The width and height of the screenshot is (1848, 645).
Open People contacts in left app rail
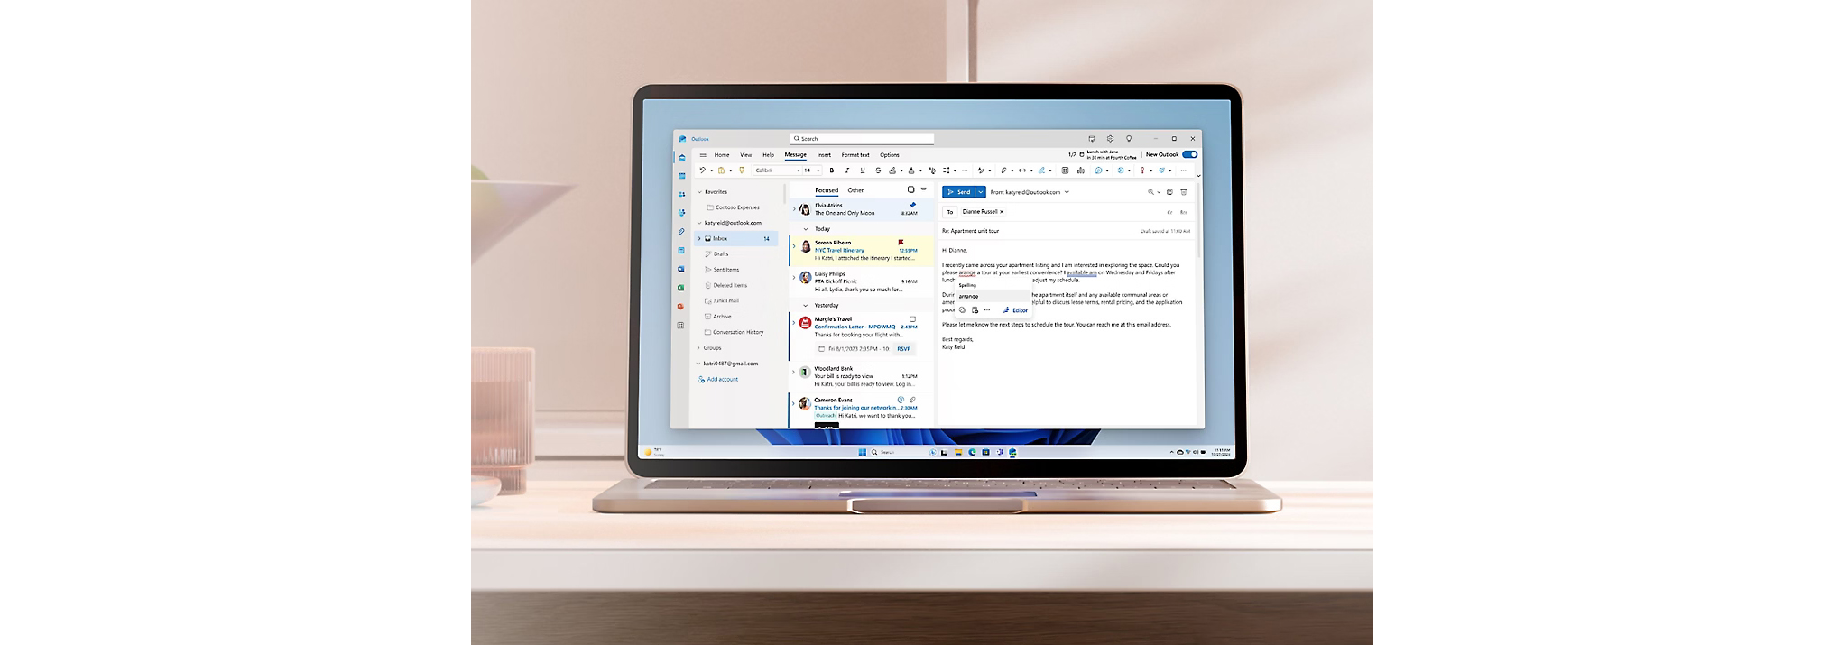coord(682,194)
